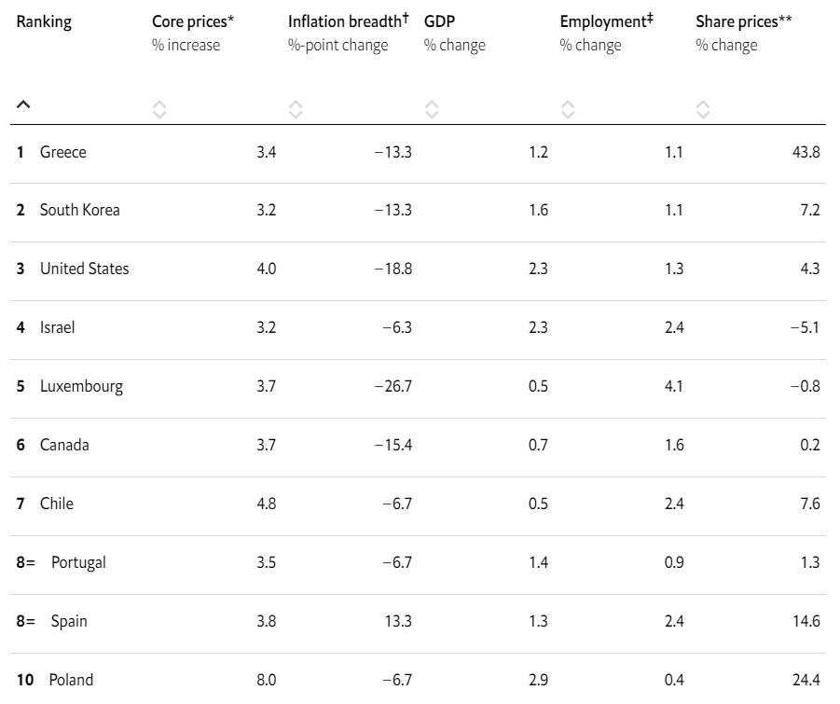
Task: Sort by Share prices using its arrows
Action: 704,109
